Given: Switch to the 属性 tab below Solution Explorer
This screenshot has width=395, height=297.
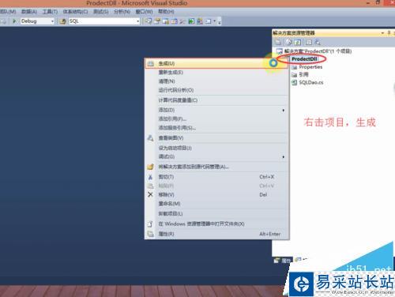Looking at the screenshot, I should [x=282, y=261].
